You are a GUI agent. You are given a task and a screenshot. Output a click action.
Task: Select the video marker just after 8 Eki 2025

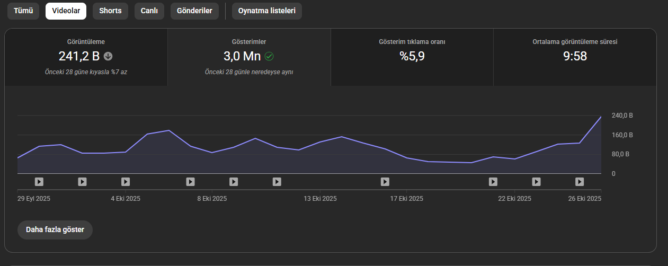click(x=234, y=182)
